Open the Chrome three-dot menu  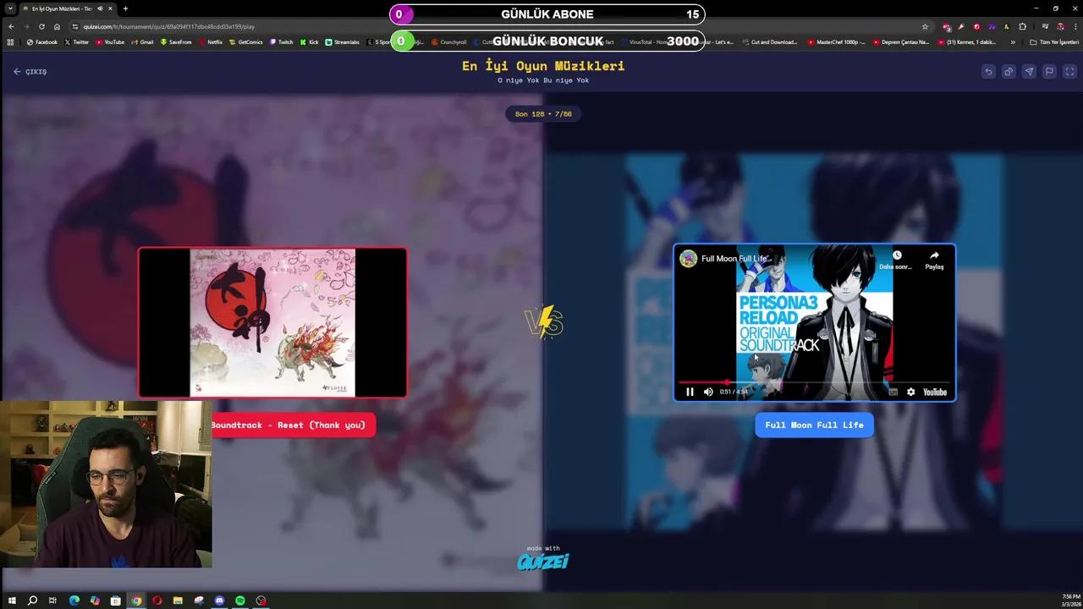click(x=1075, y=26)
